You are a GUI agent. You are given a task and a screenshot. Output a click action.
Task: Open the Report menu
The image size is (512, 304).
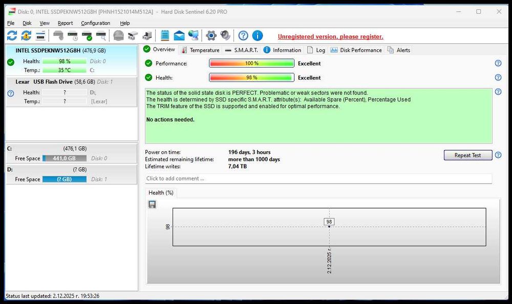click(x=66, y=23)
